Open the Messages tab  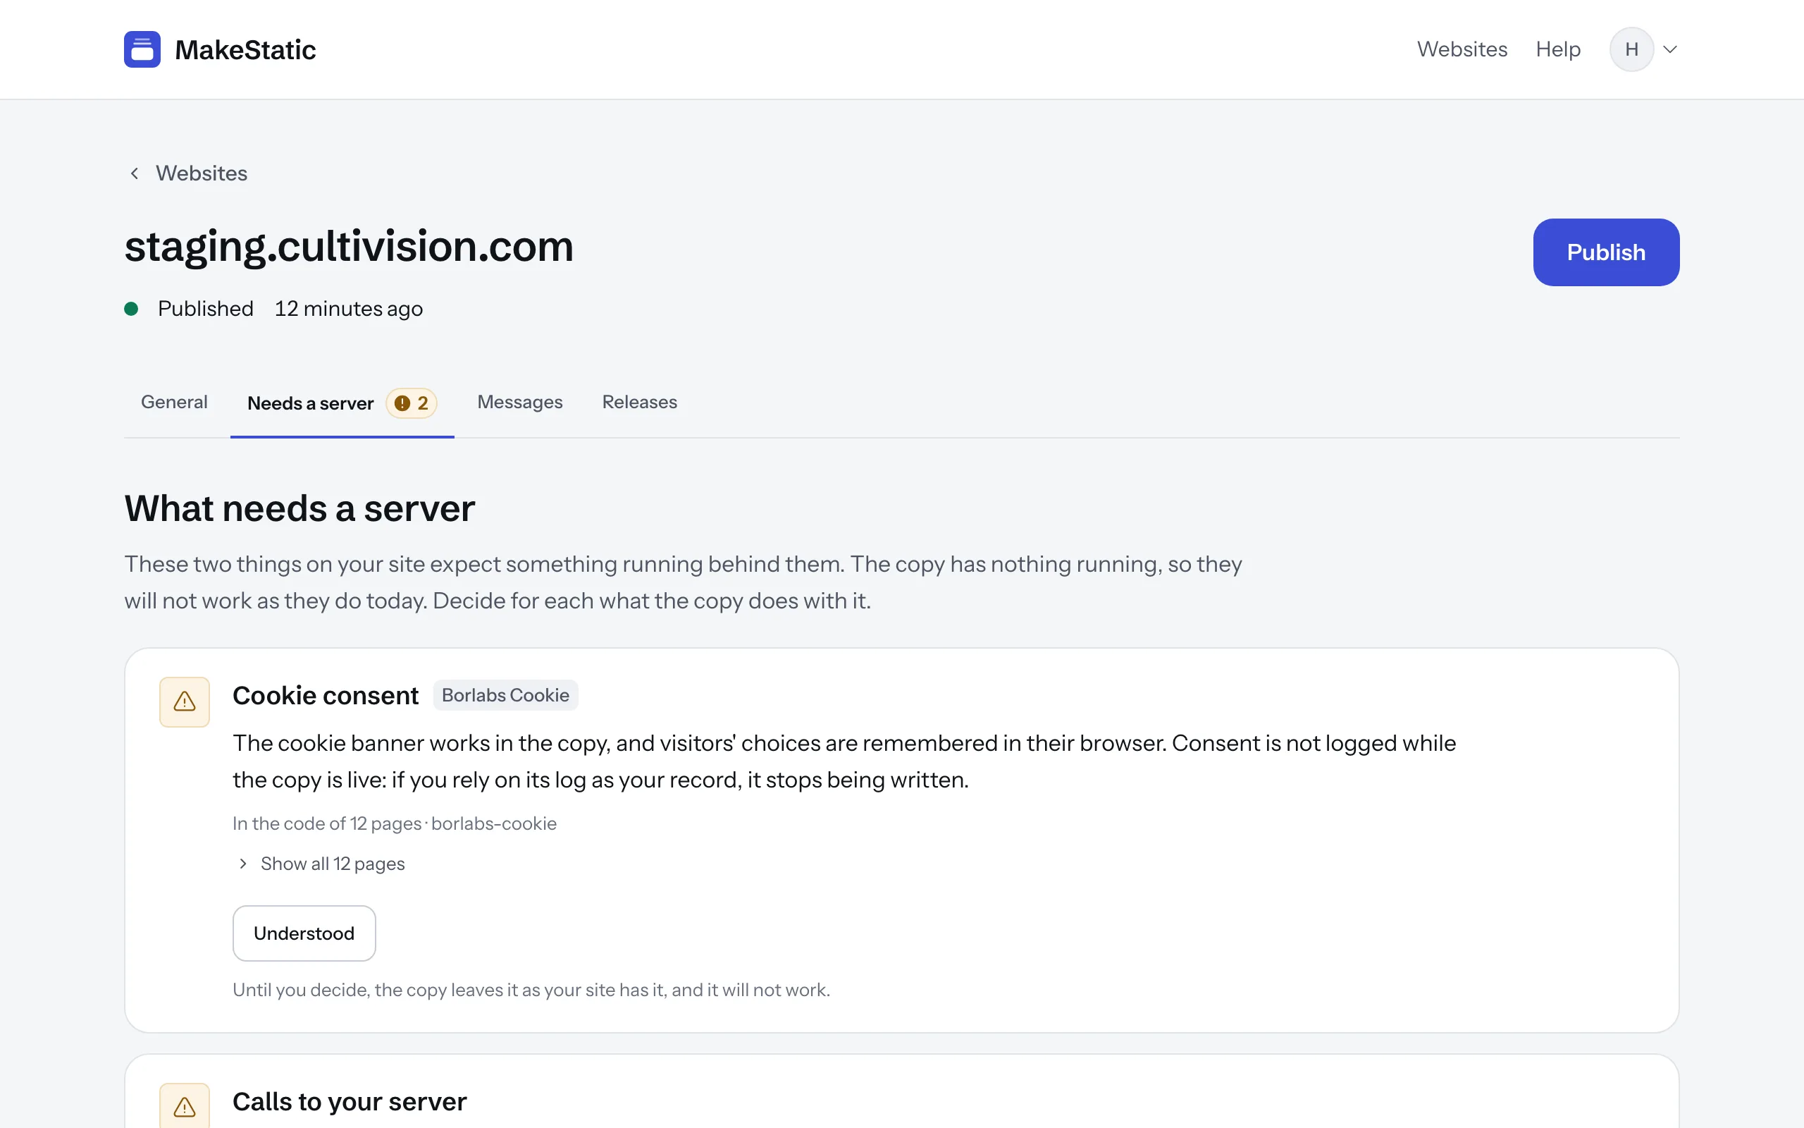[x=519, y=402]
